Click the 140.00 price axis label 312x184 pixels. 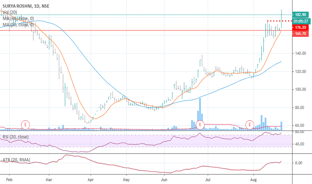point(301,53)
